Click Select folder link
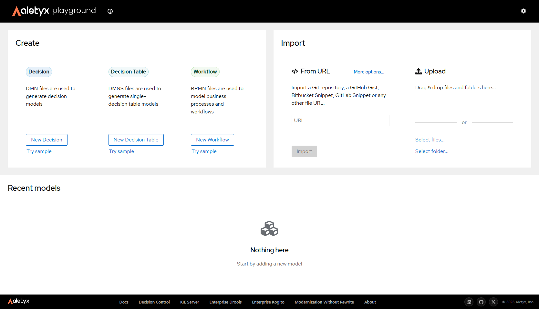Screen dimensions: 539x309 (432, 151)
